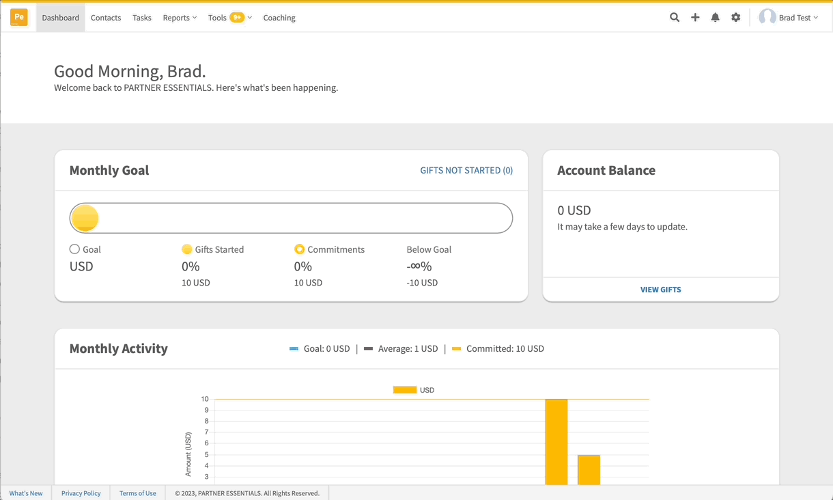Click the shorter chart bar
The height and width of the screenshot is (500, 833).
589,470
